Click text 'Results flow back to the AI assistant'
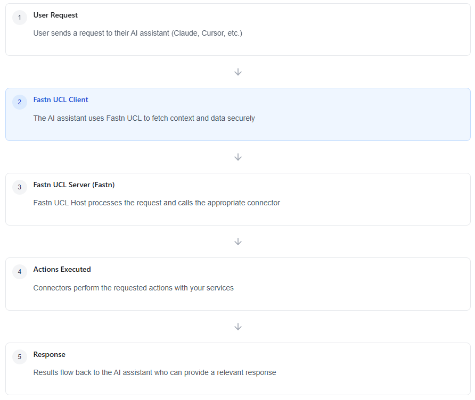Viewport: 475px width, 400px height. click(x=93, y=372)
